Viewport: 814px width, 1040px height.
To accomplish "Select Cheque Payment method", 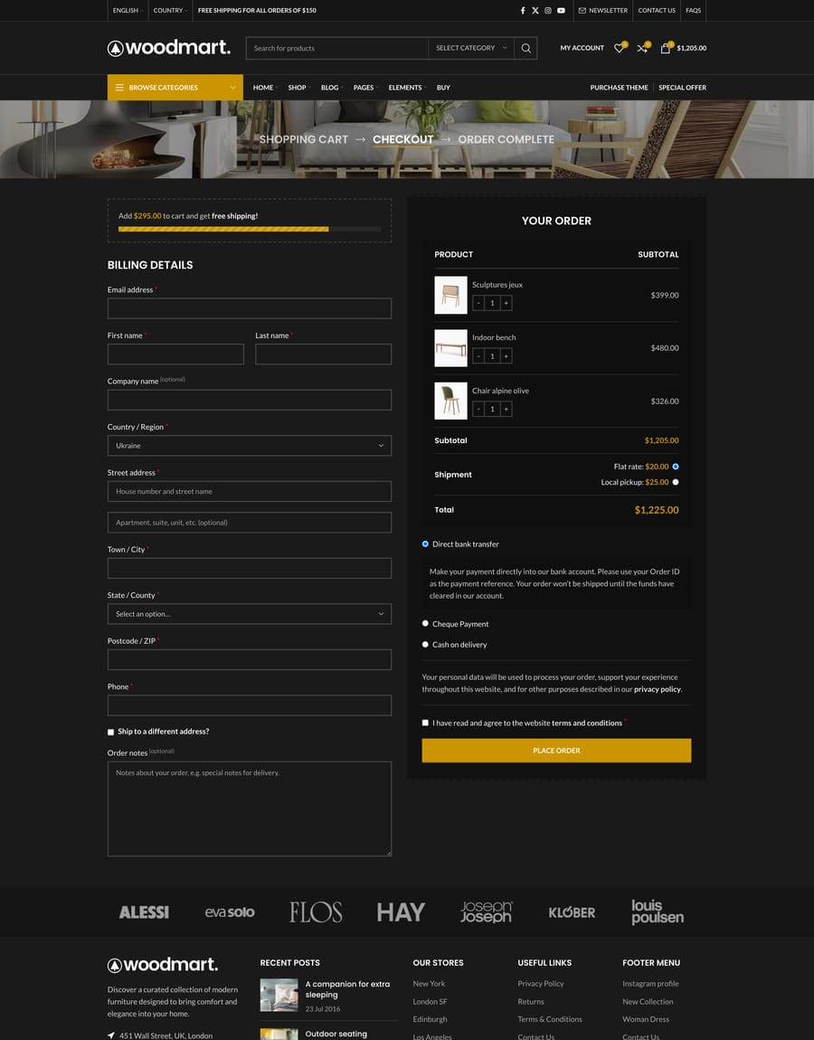I will (425, 623).
